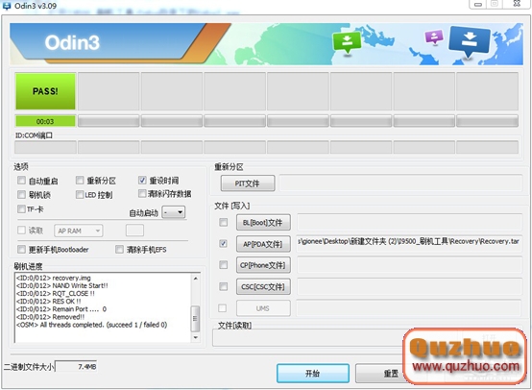This screenshot has width=532, height=390.
Task: Click log line 'RES OK !!'
Action: [x=49, y=301]
